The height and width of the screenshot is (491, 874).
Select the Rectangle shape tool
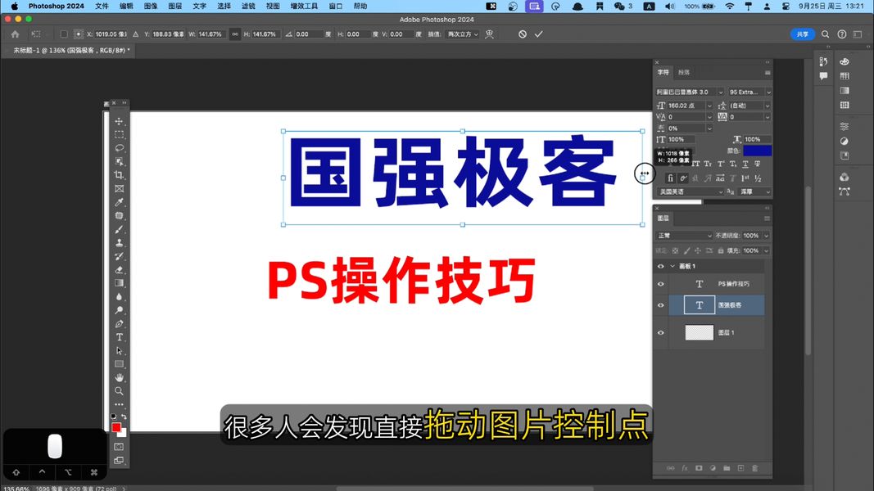119,364
